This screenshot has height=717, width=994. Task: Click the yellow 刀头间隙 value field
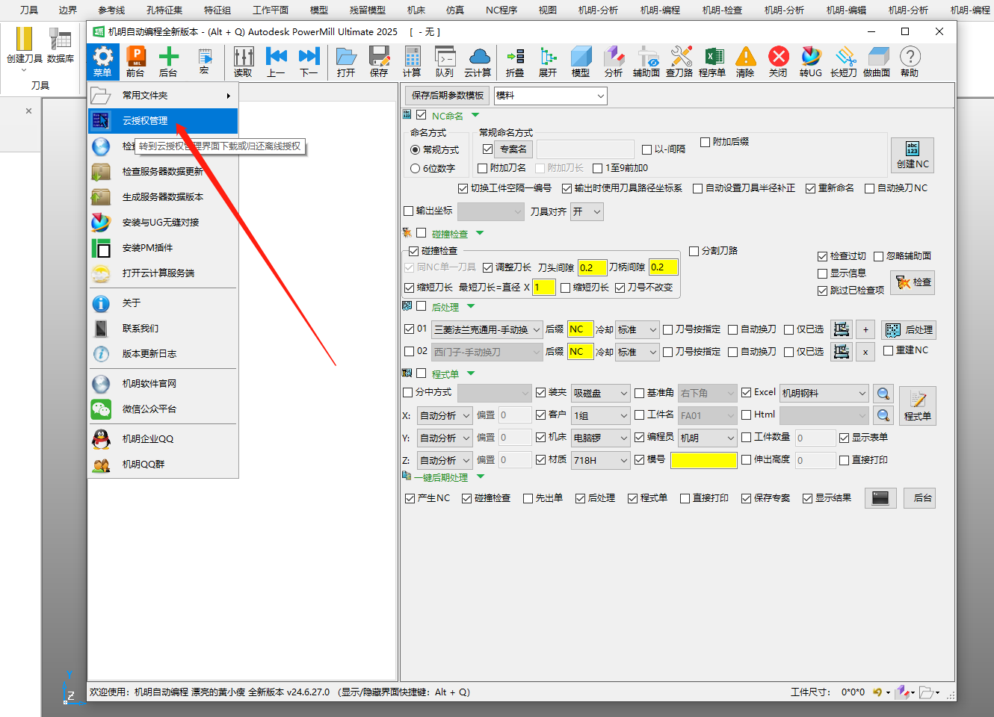(593, 267)
